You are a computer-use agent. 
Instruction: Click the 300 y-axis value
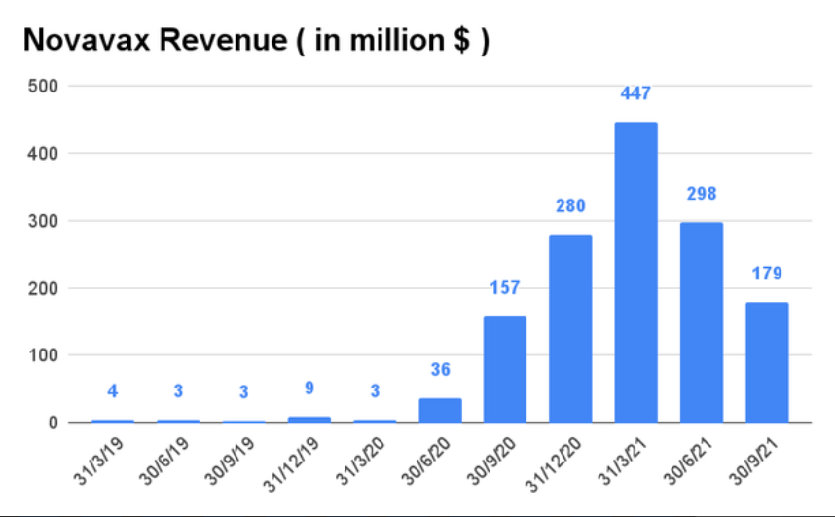click(x=43, y=221)
